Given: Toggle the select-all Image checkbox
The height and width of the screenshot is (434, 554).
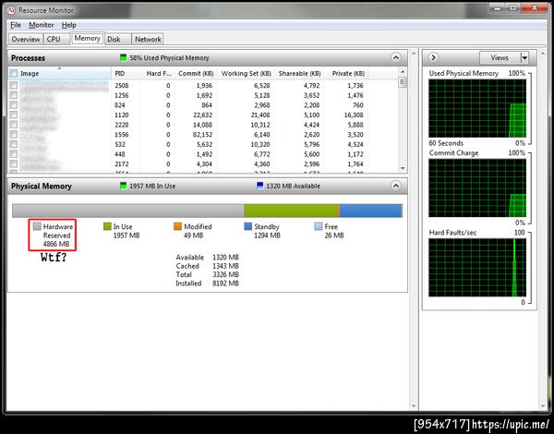Looking at the screenshot, I should (14, 74).
